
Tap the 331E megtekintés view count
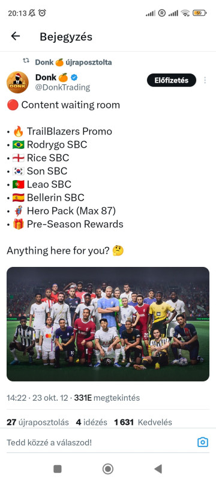[x=107, y=398]
